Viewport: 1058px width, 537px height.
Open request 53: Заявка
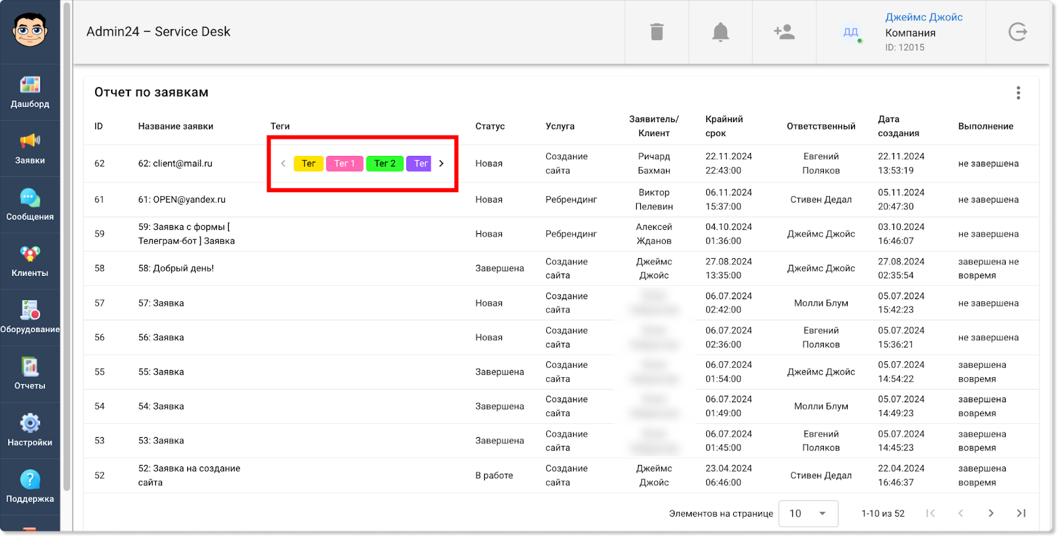pyautogui.click(x=161, y=441)
